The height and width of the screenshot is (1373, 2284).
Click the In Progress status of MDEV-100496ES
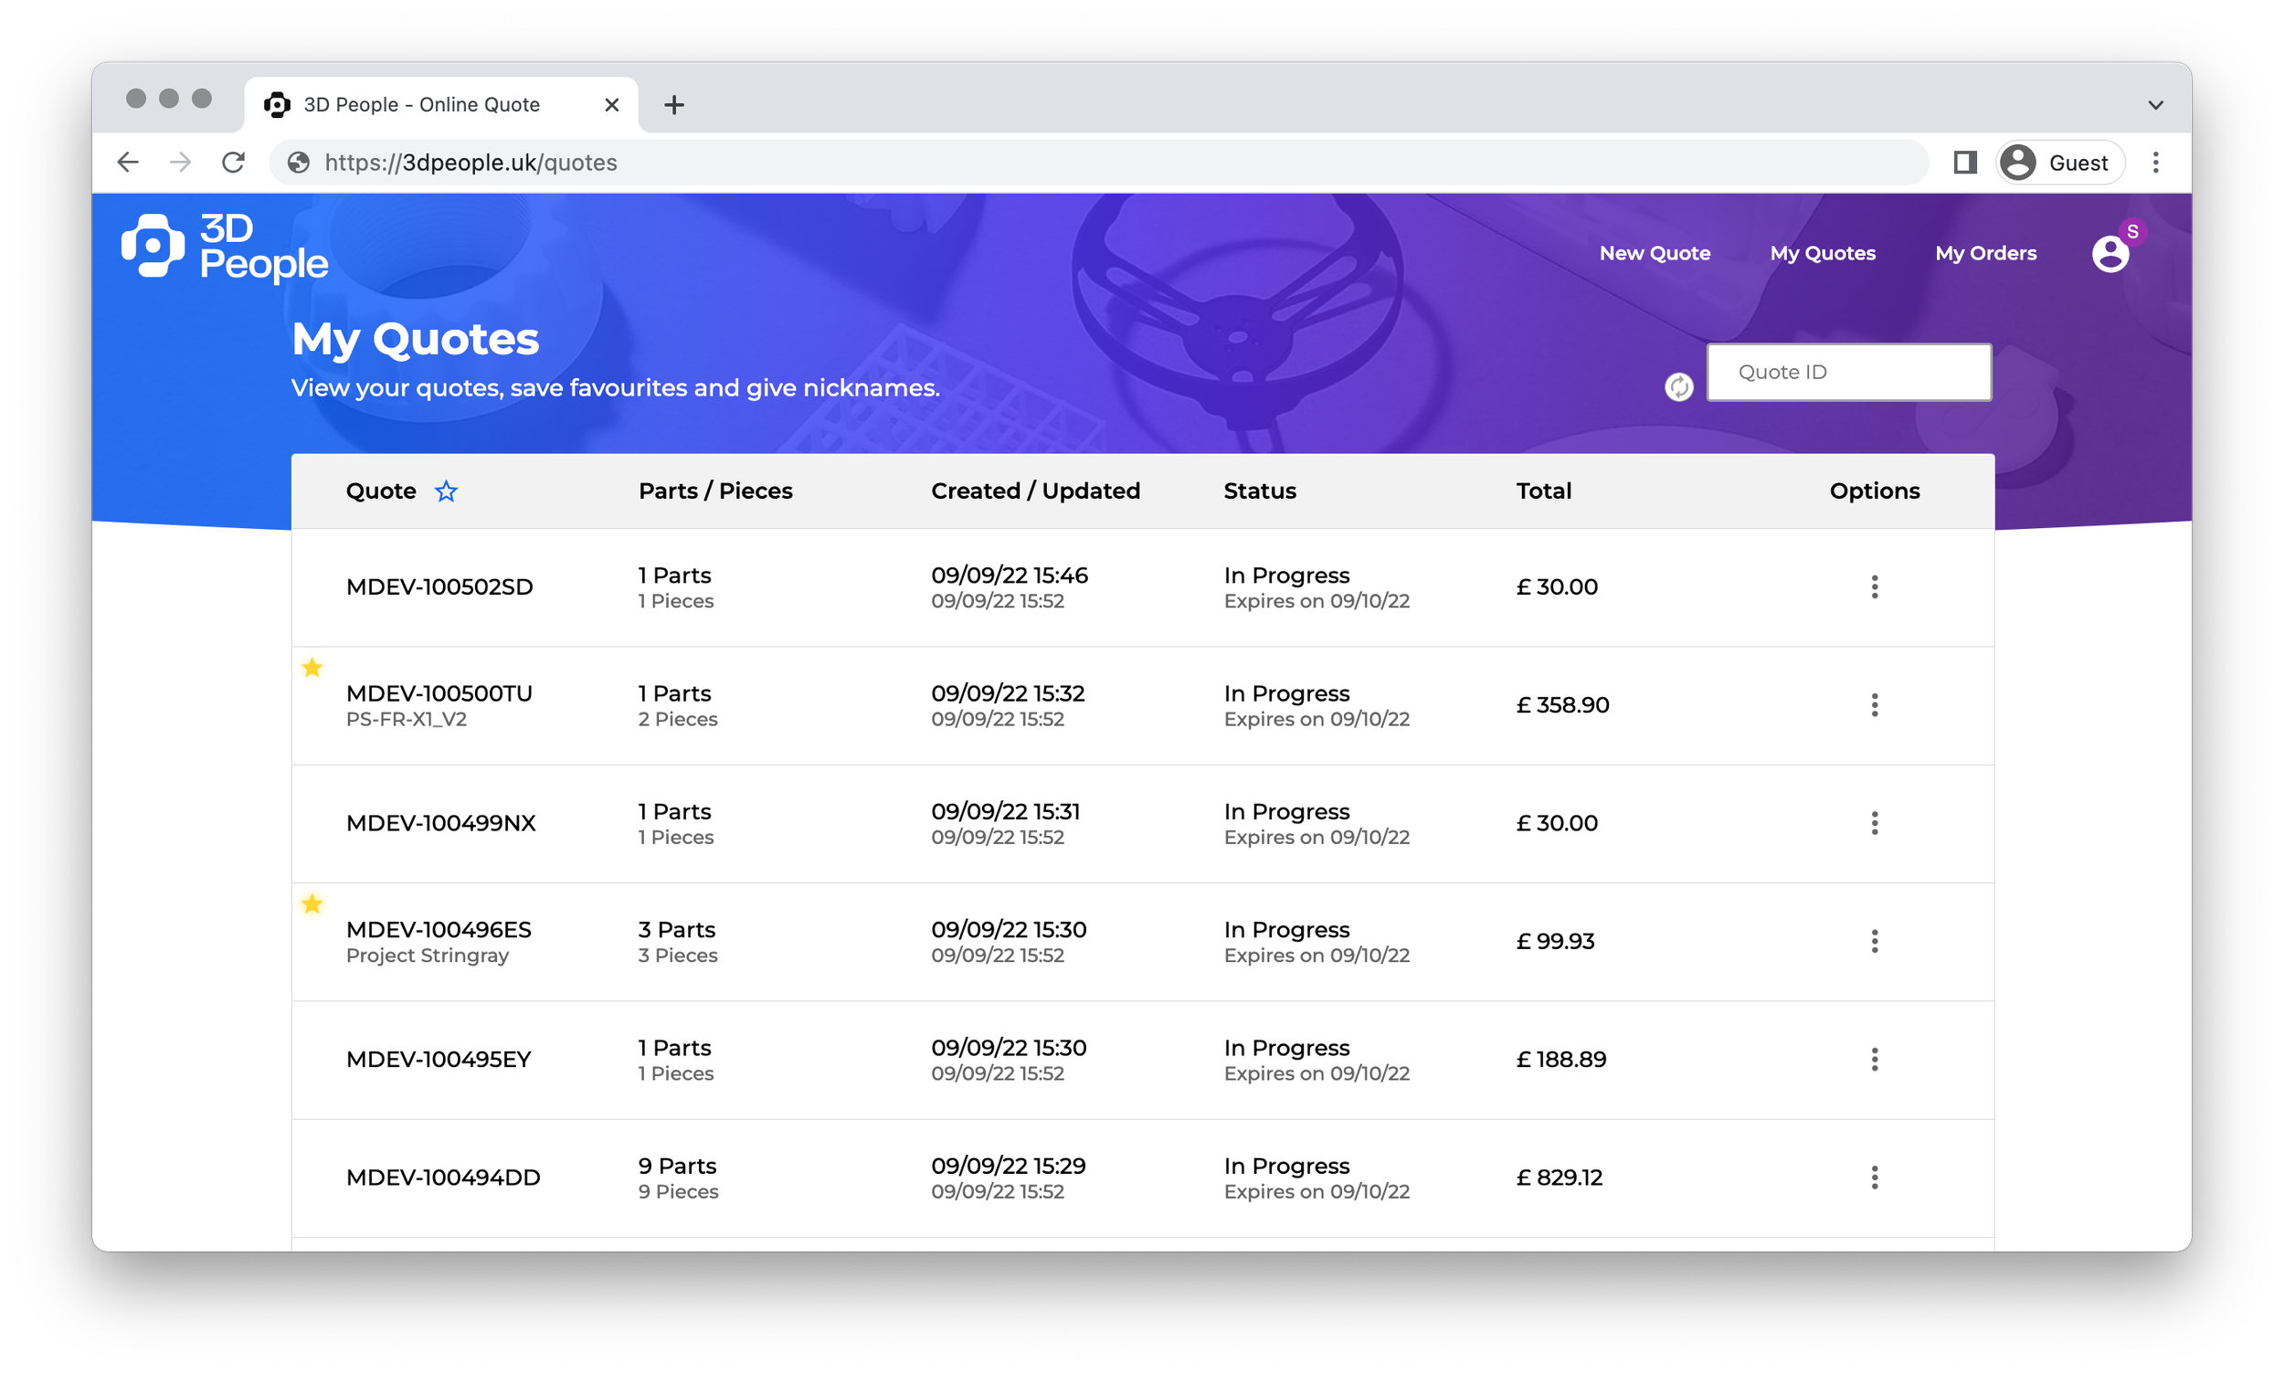coord(1285,930)
